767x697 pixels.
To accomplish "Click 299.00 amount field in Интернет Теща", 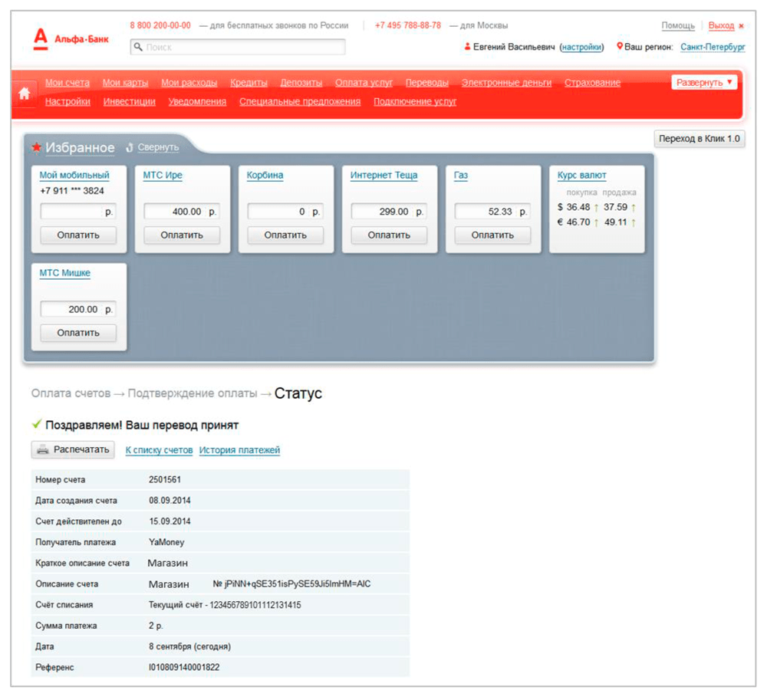I will point(390,212).
